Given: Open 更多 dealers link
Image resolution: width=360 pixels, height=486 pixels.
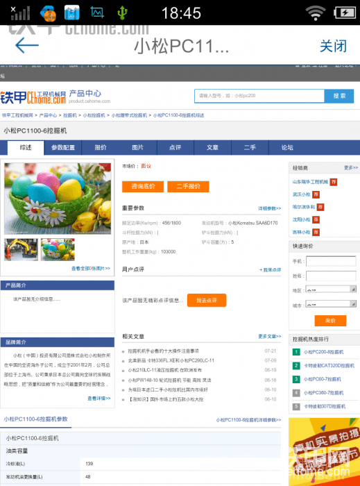Looking at the screenshot, I should click(x=351, y=168).
